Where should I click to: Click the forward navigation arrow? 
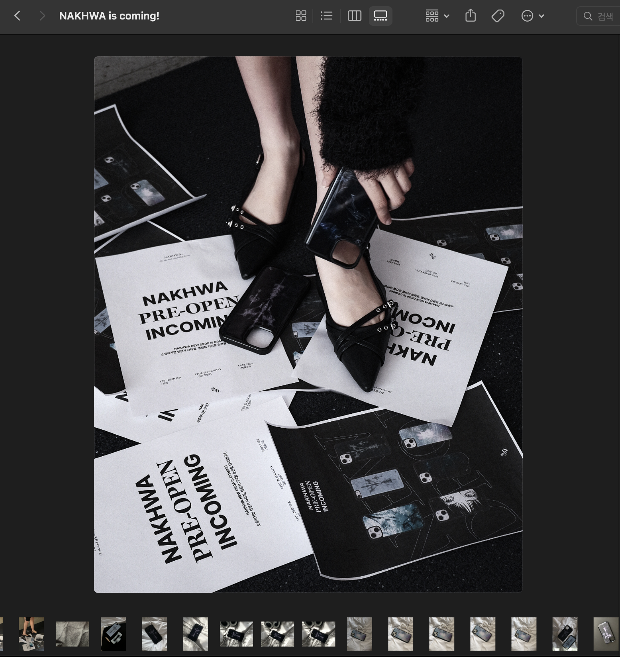42,16
